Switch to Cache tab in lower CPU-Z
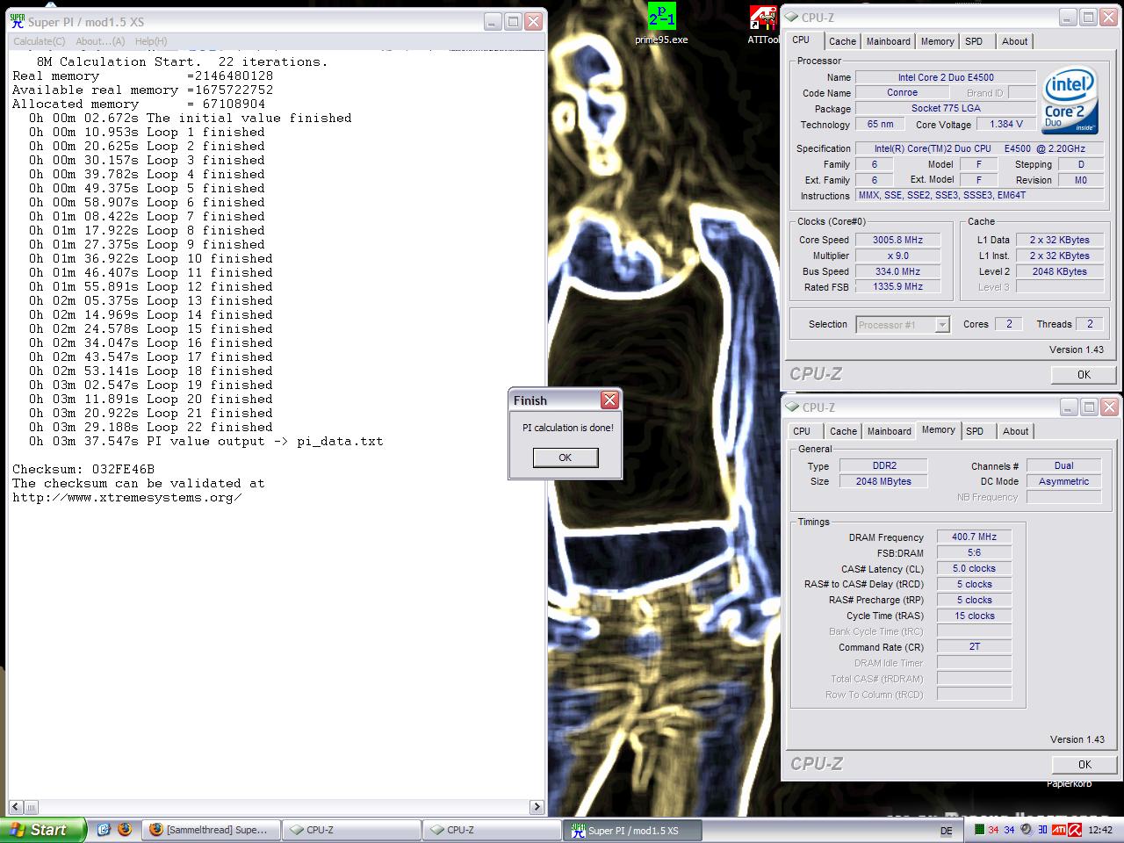 click(843, 431)
